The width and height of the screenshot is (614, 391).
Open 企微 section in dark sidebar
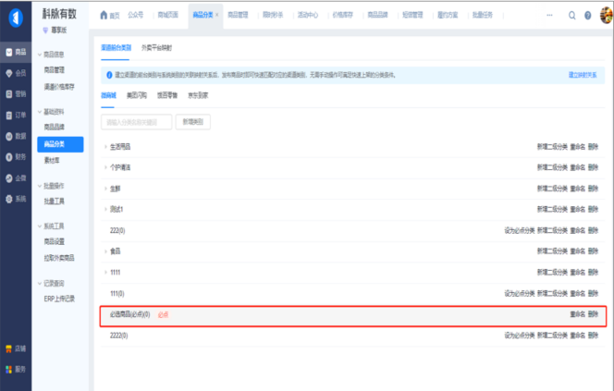tap(16, 178)
